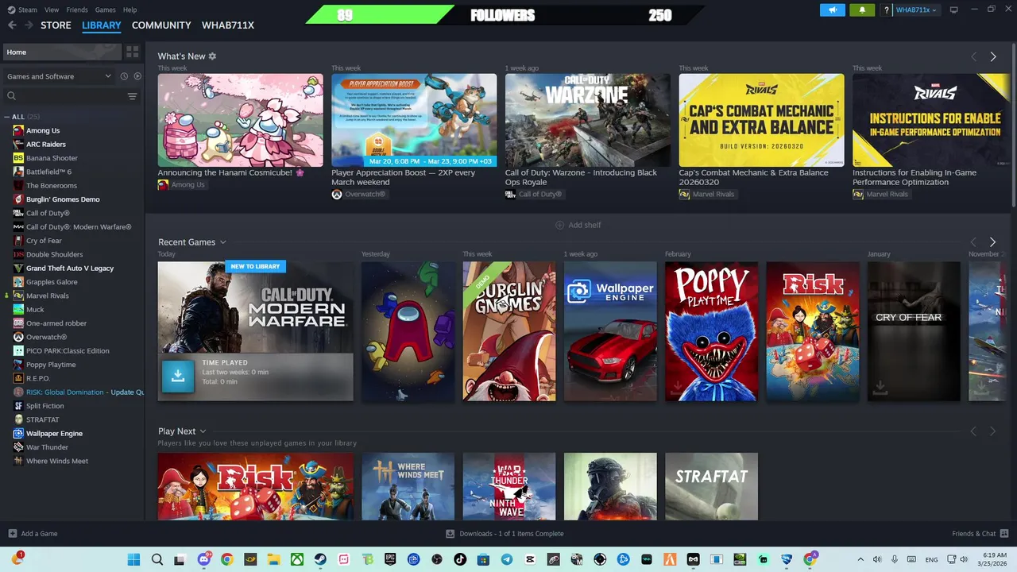Open Hanami Cosmicube news thumbnail
This screenshot has width=1017, height=572.
pyautogui.click(x=240, y=120)
